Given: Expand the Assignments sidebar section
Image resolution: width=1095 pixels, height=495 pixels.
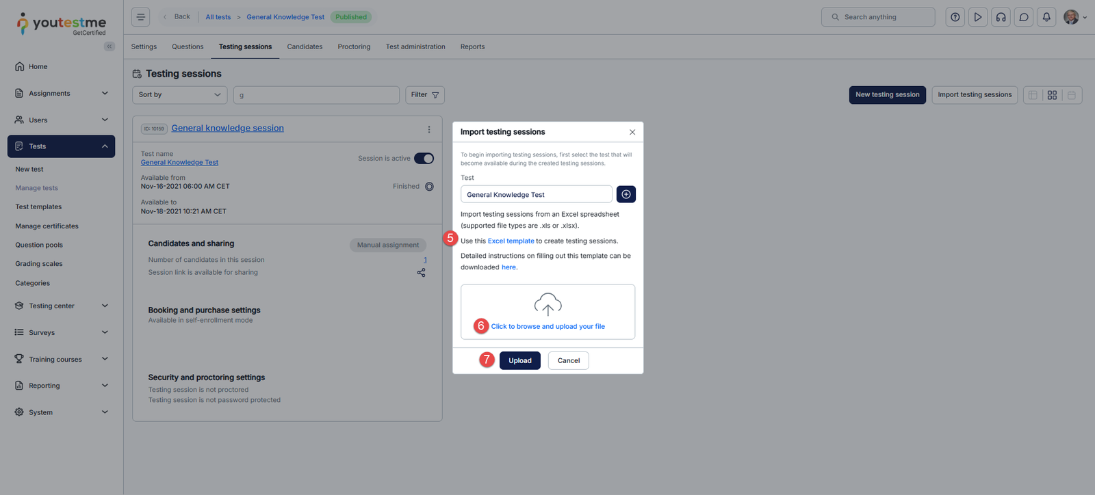Looking at the screenshot, I should (62, 94).
